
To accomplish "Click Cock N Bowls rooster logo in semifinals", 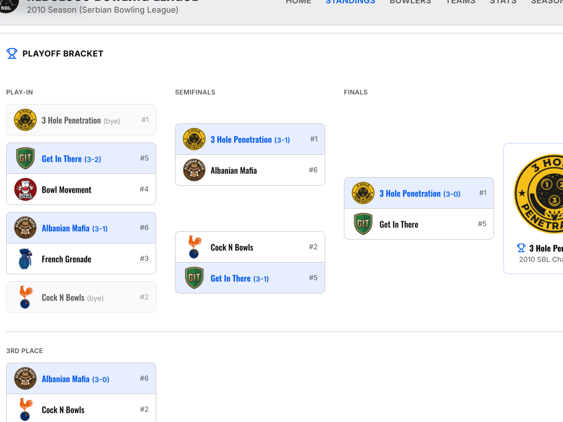I will pyautogui.click(x=194, y=247).
